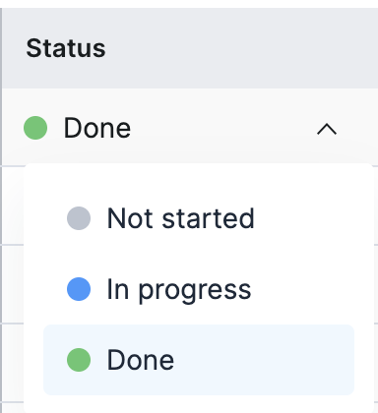Viewport: 378px width, 413px height.
Task: Click the gray dot beside Not started
Action: coord(79,218)
